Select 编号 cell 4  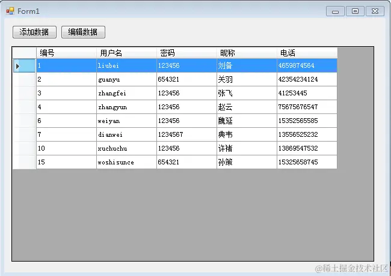tap(66, 107)
